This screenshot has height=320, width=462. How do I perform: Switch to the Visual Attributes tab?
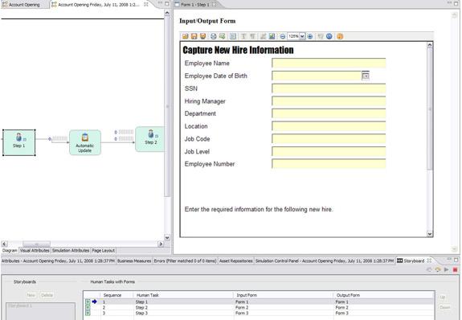[35, 250]
